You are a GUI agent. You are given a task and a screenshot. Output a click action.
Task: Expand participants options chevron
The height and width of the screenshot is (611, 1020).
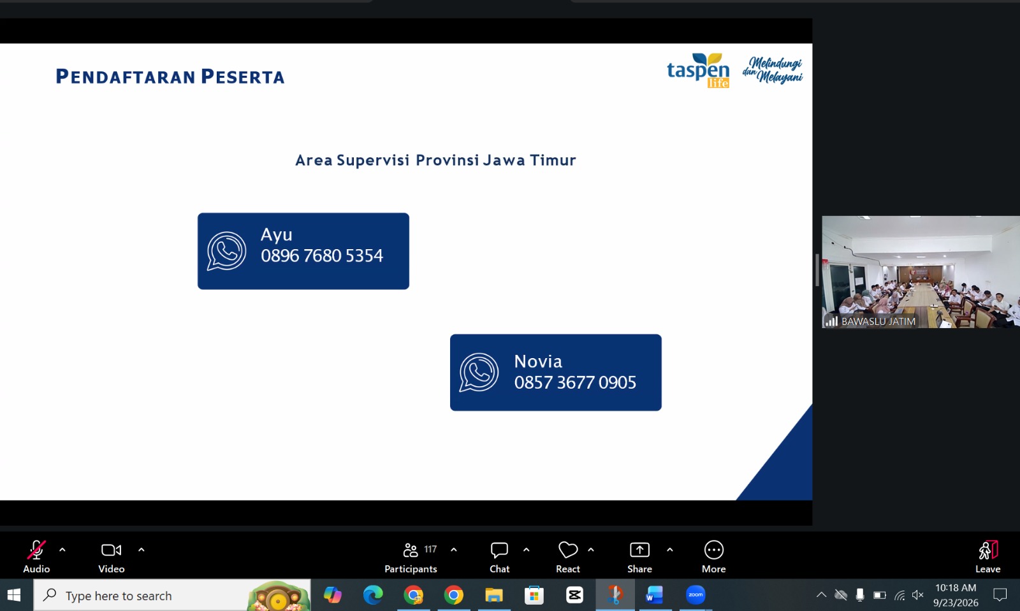click(454, 549)
